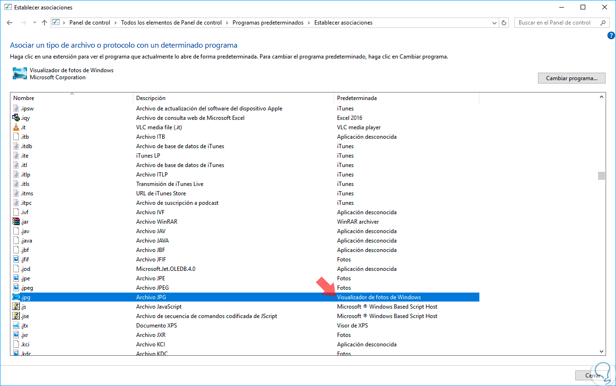This screenshot has width=616, height=386.
Task: Click 'VLC media player' default program cell
Action: pos(359,127)
